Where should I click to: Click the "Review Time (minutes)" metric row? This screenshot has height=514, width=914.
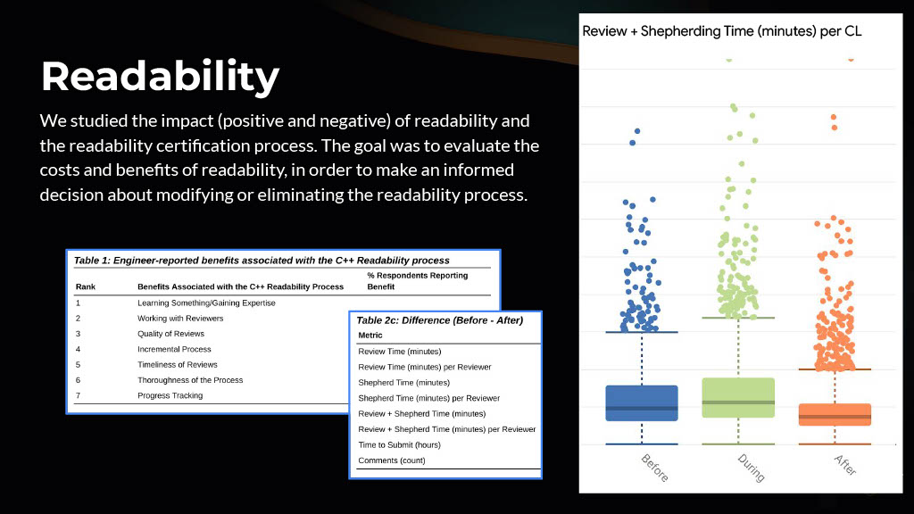[x=400, y=352]
